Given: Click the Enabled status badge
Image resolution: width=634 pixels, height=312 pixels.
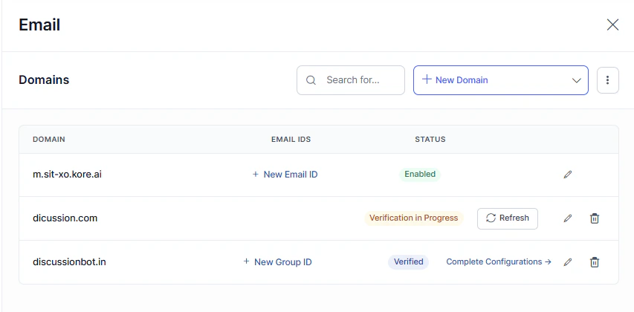Looking at the screenshot, I should pos(420,174).
